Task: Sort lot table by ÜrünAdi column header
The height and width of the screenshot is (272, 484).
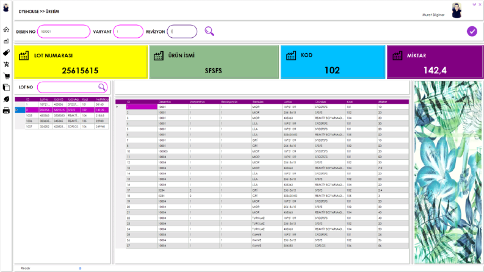Action: point(74,99)
